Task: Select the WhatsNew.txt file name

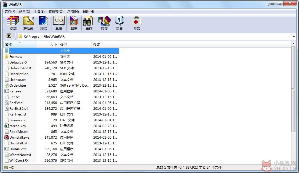Action: [x=20, y=155]
